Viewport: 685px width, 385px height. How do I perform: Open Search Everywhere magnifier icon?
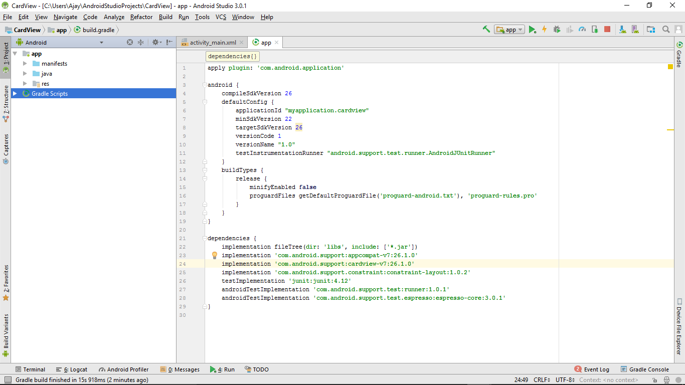coord(666,30)
